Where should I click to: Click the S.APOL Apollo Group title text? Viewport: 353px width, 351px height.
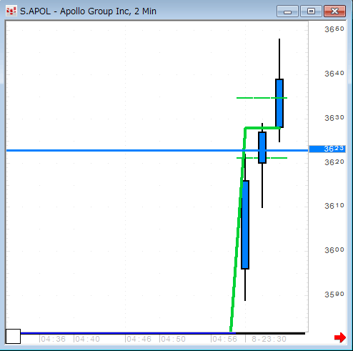[x=88, y=11]
